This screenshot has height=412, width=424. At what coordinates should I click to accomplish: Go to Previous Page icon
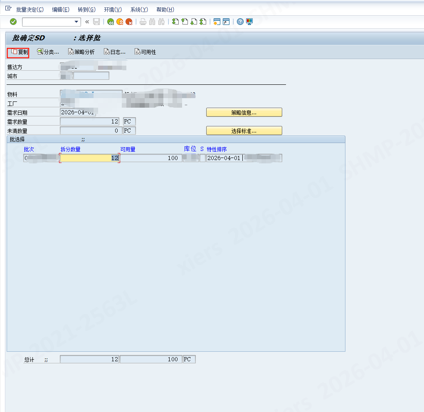185,22
